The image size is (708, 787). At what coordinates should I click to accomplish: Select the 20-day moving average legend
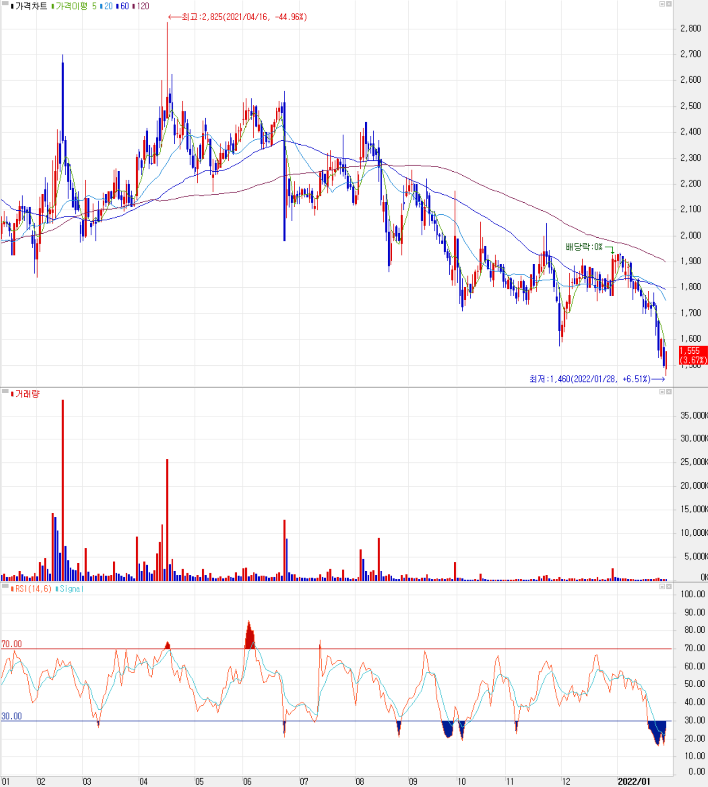click(x=106, y=6)
